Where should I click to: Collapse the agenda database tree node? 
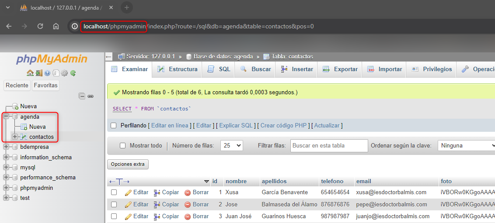(x=6, y=117)
